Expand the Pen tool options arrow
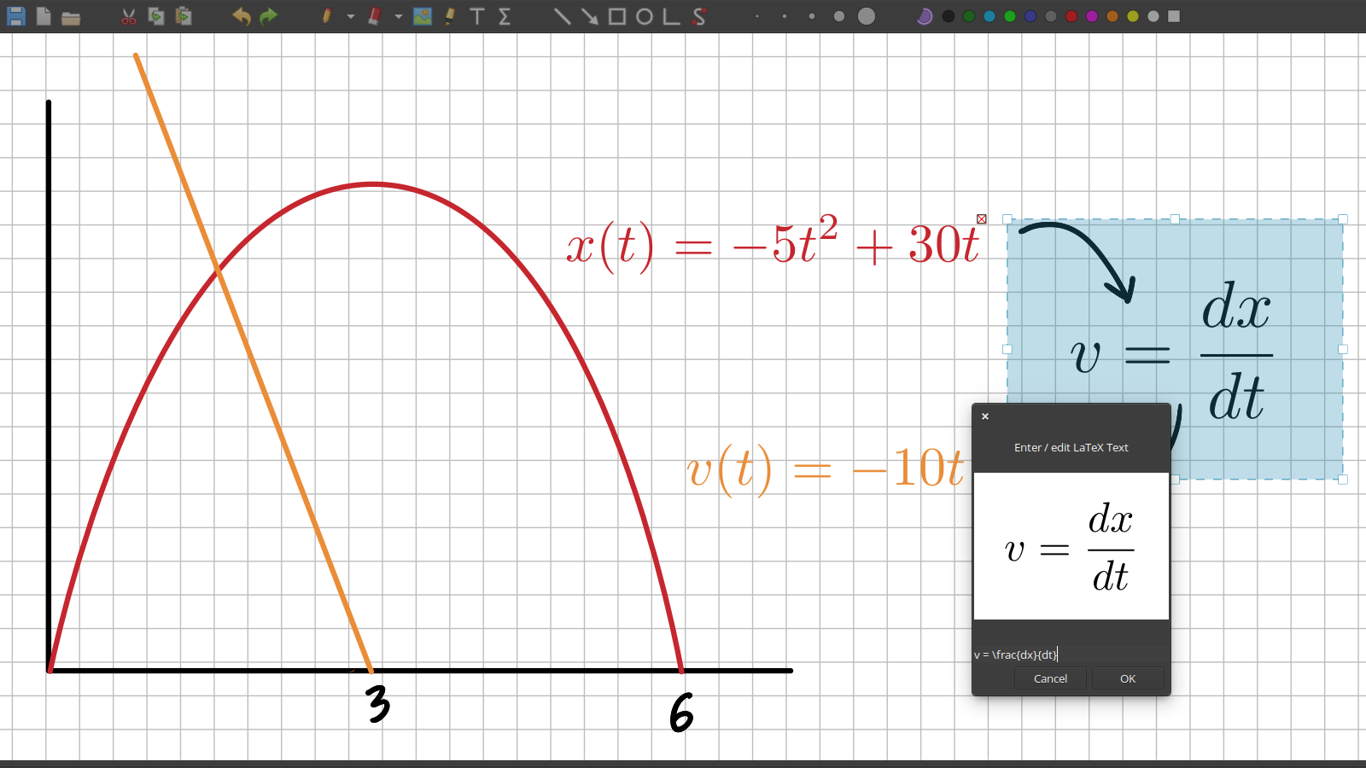This screenshot has width=1366, height=768. (x=350, y=16)
